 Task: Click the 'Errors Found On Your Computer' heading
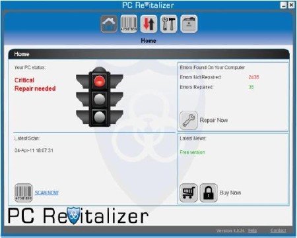[x=212, y=67]
